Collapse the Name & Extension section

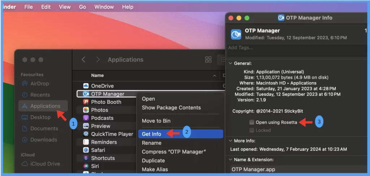(230, 159)
